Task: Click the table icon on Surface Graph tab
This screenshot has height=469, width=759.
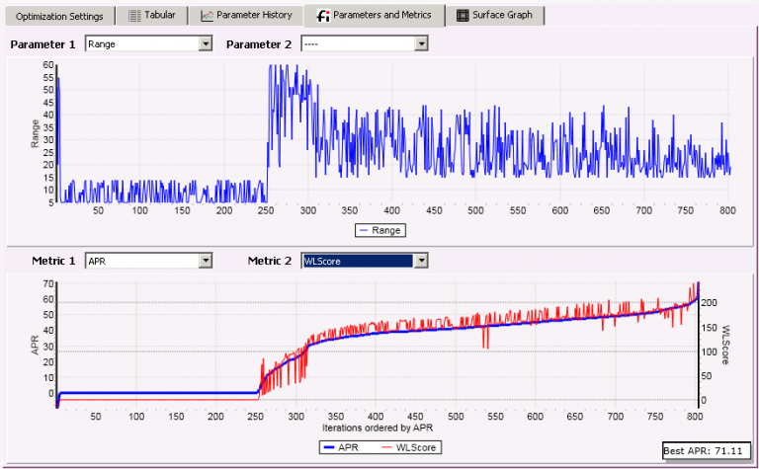Action: click(463, 16)
